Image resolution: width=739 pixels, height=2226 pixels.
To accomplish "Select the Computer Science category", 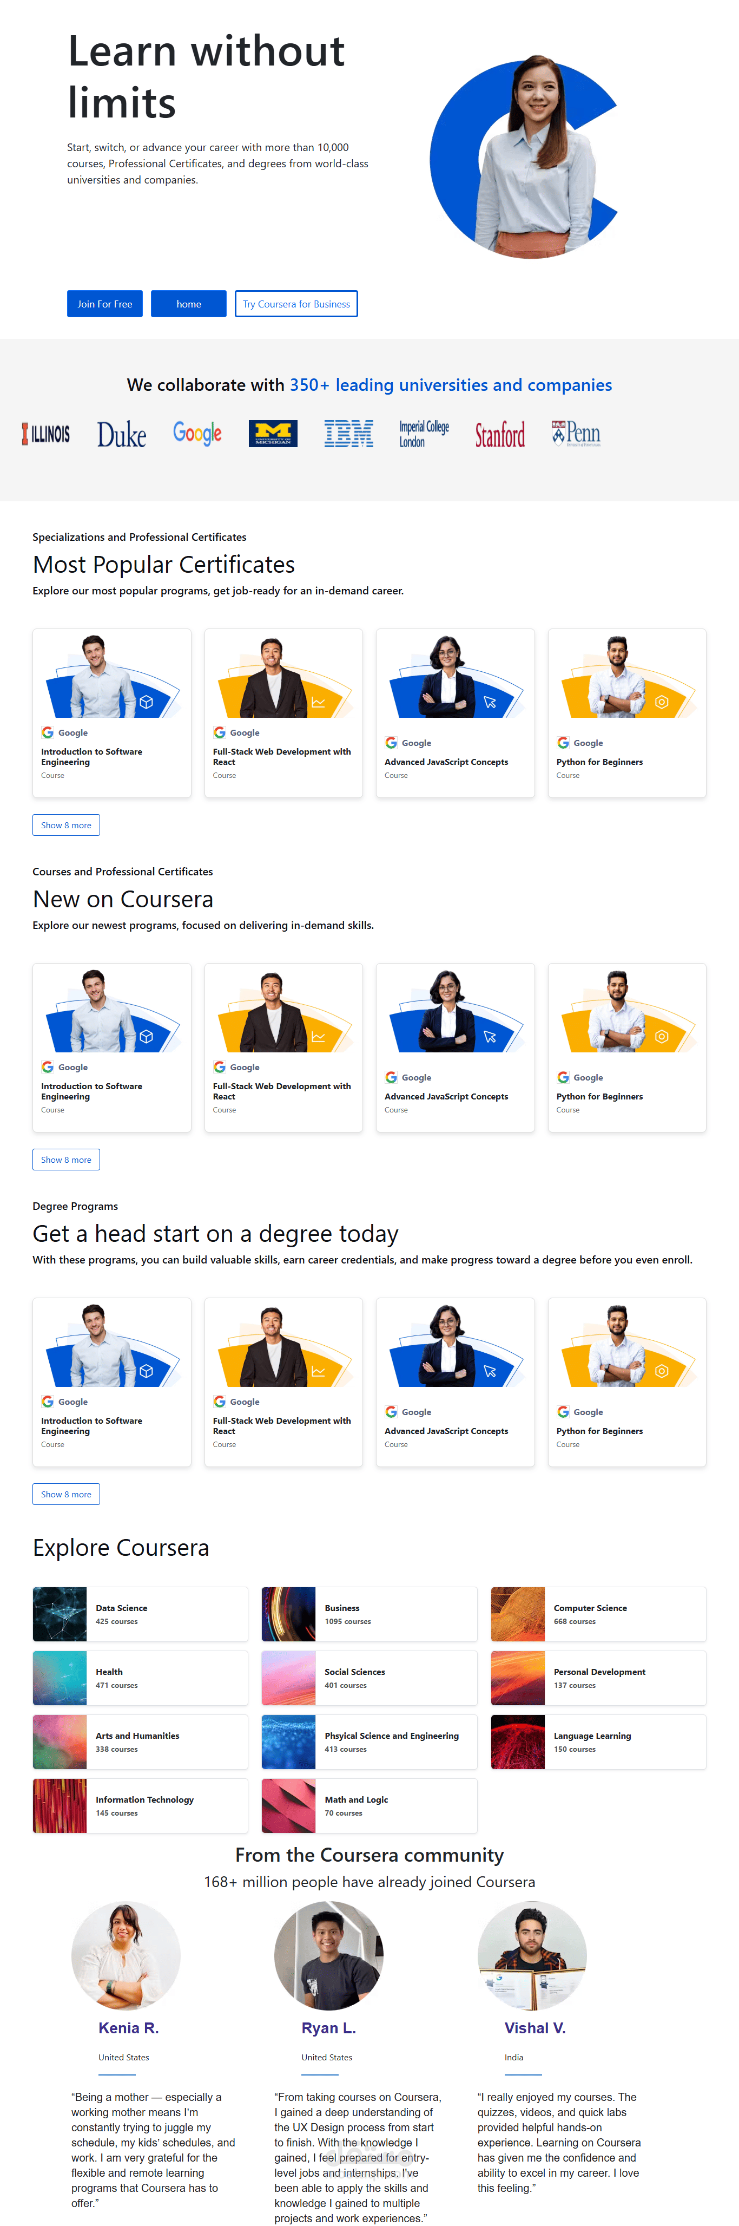I will (x=598, y=1614).
